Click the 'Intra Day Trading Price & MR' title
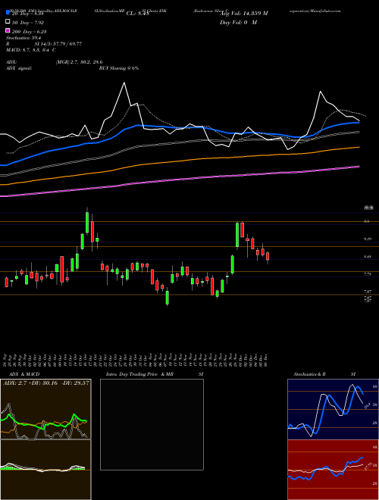Viewport: 379px width, 500px height. 140,374
